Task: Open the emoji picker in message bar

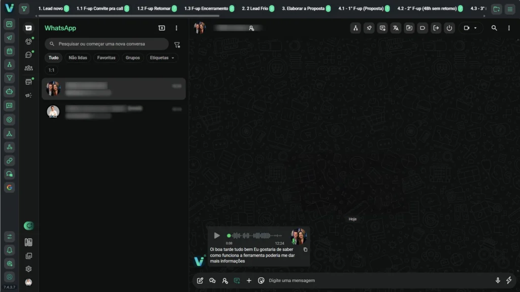Action: coord(261,280)
